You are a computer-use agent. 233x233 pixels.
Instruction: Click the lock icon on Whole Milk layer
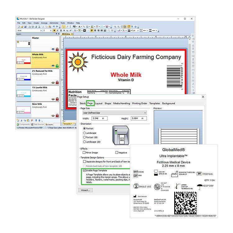(57, 66)
